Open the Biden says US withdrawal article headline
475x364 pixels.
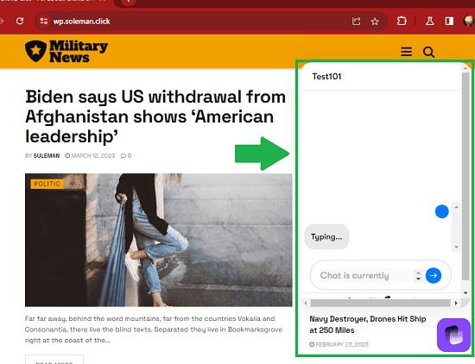tap(155, 116)
